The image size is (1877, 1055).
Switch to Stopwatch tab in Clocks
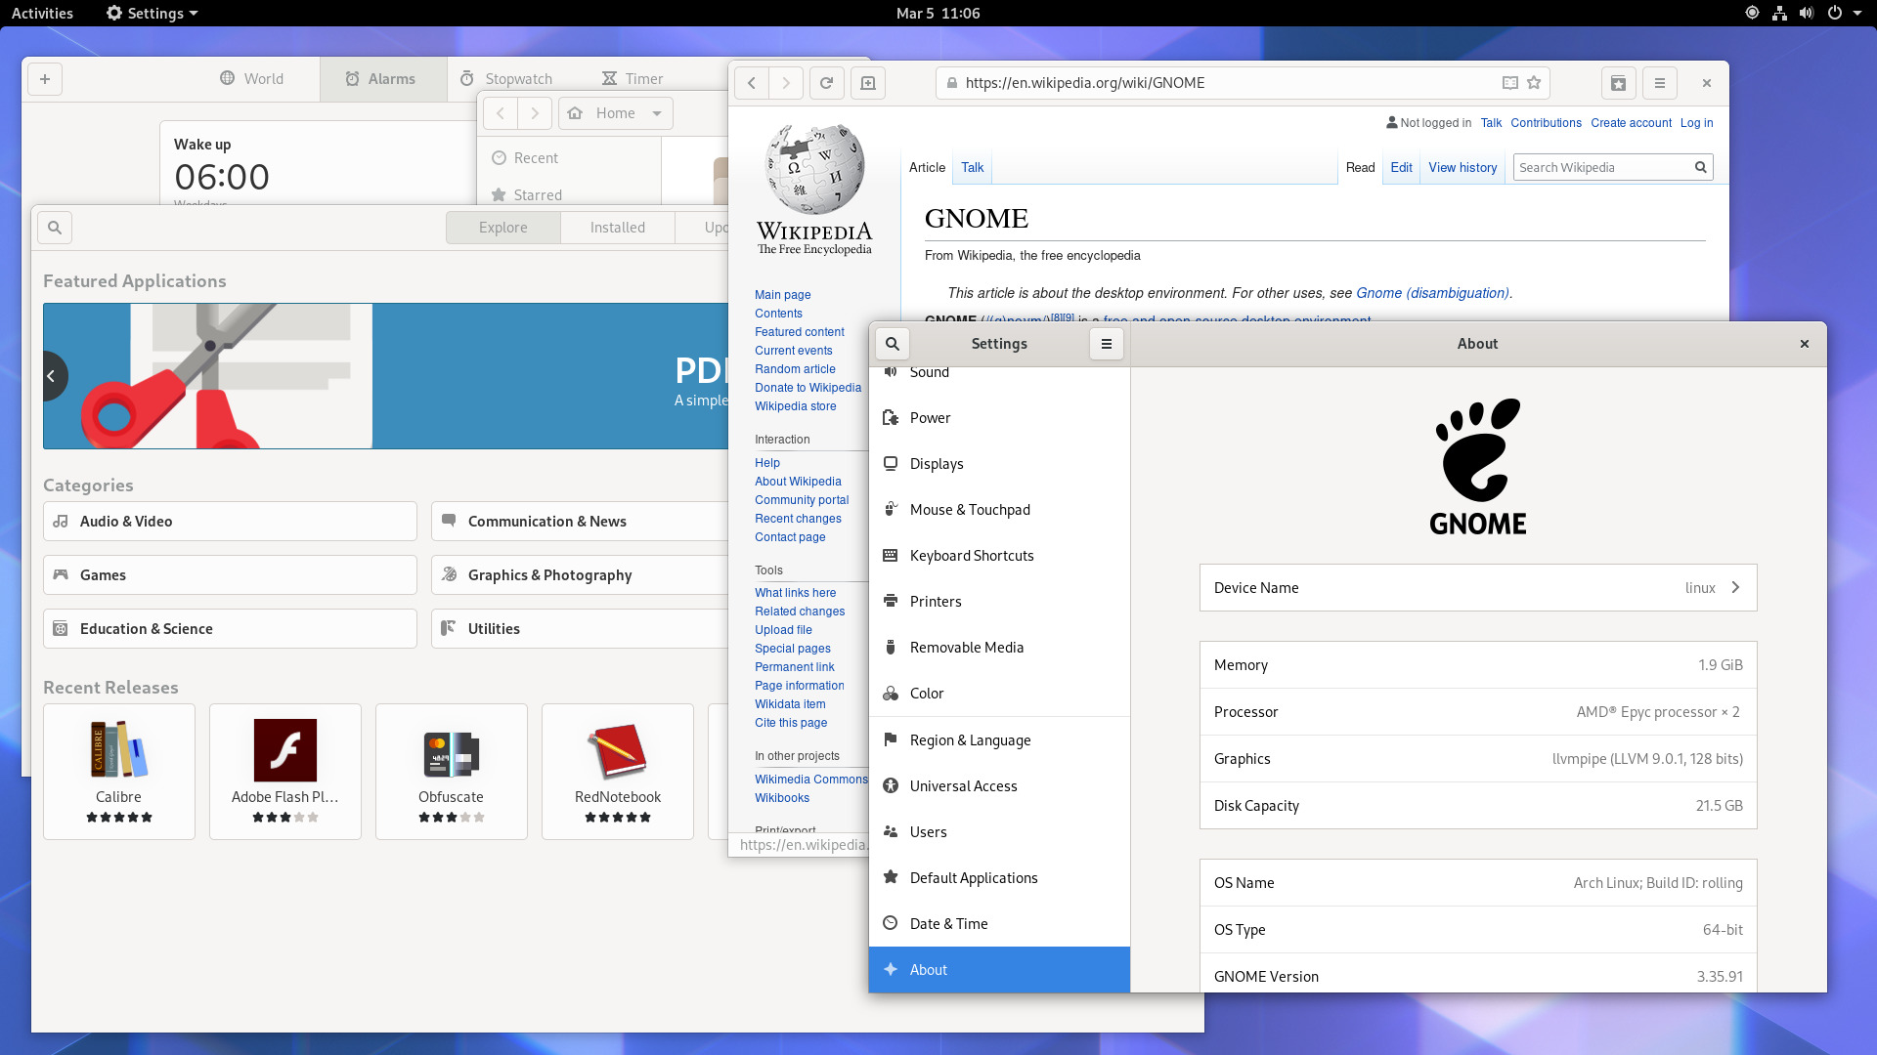(506, 79)
